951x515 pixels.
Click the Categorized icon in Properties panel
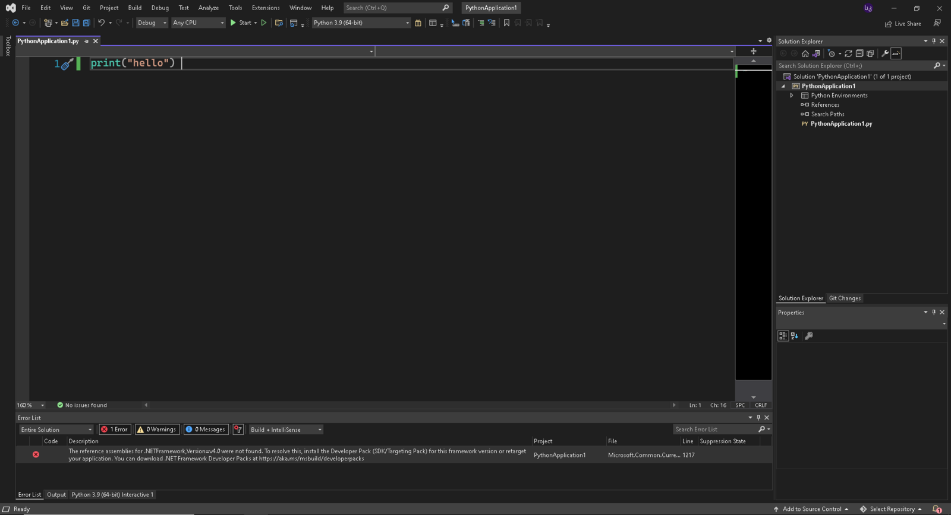point(783,336)
